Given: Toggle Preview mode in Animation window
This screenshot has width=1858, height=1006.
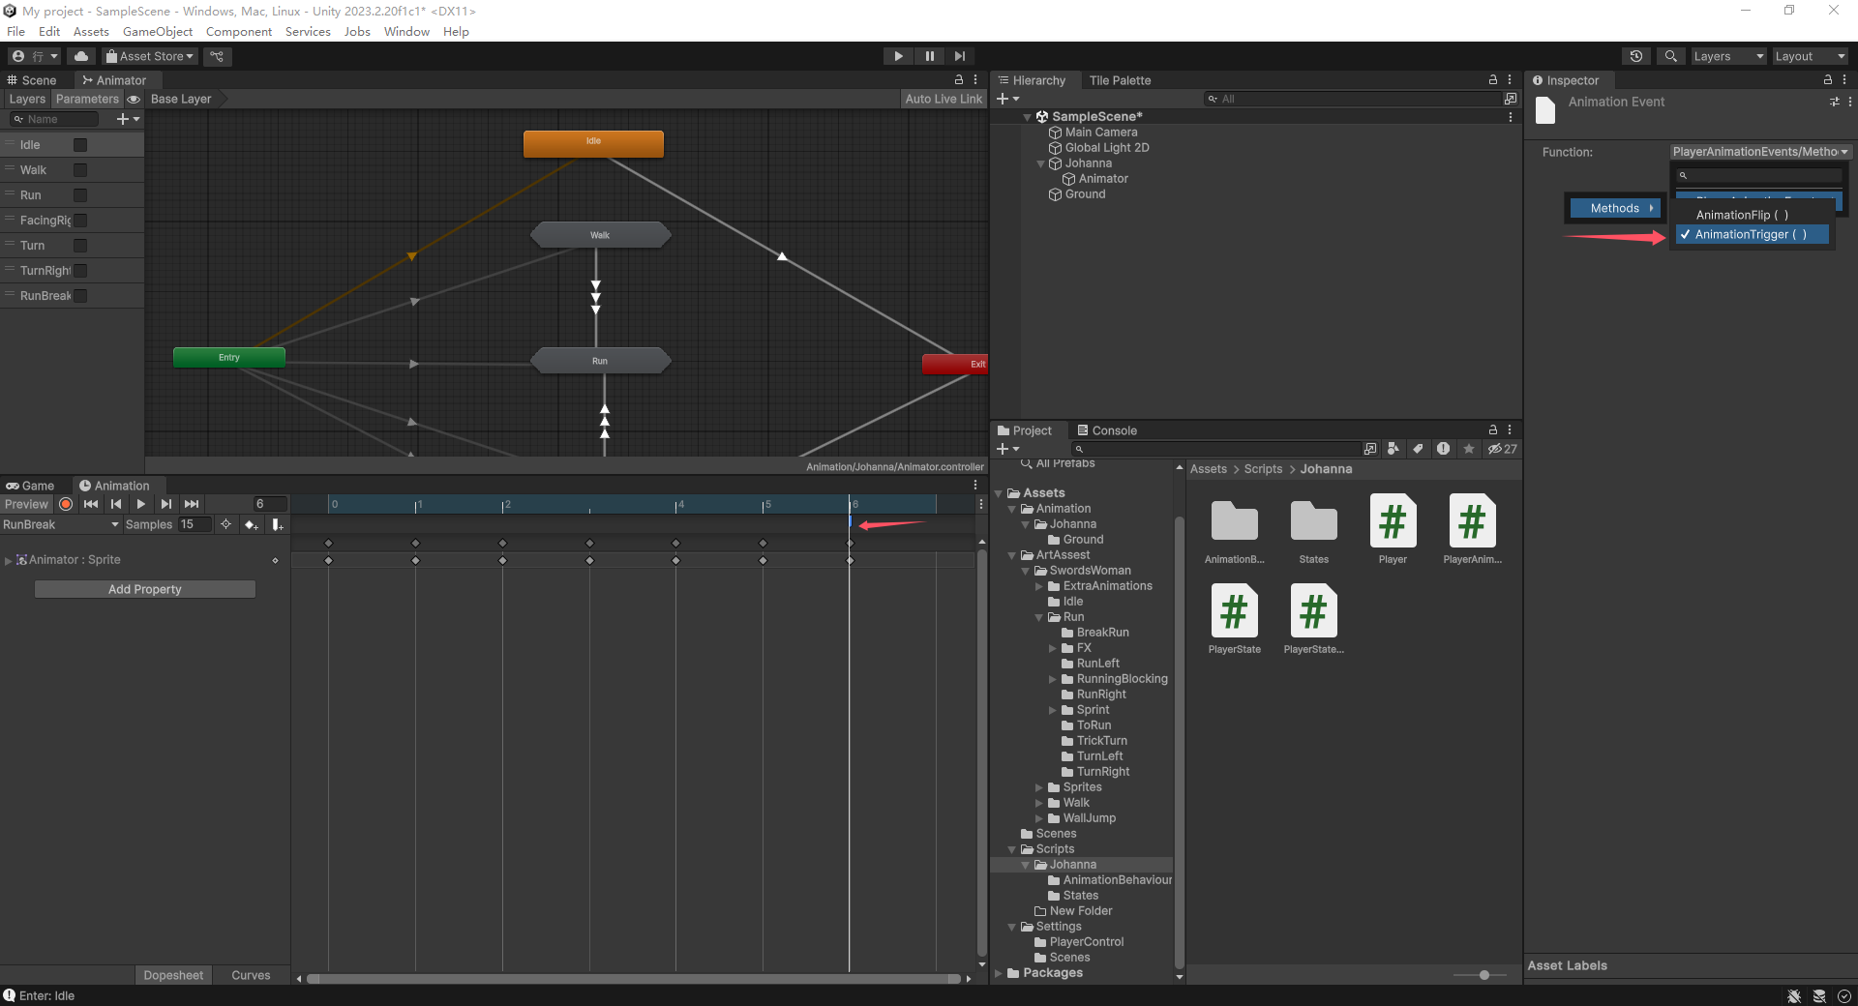Looking at the screenshot, I should tap(26, 504).
